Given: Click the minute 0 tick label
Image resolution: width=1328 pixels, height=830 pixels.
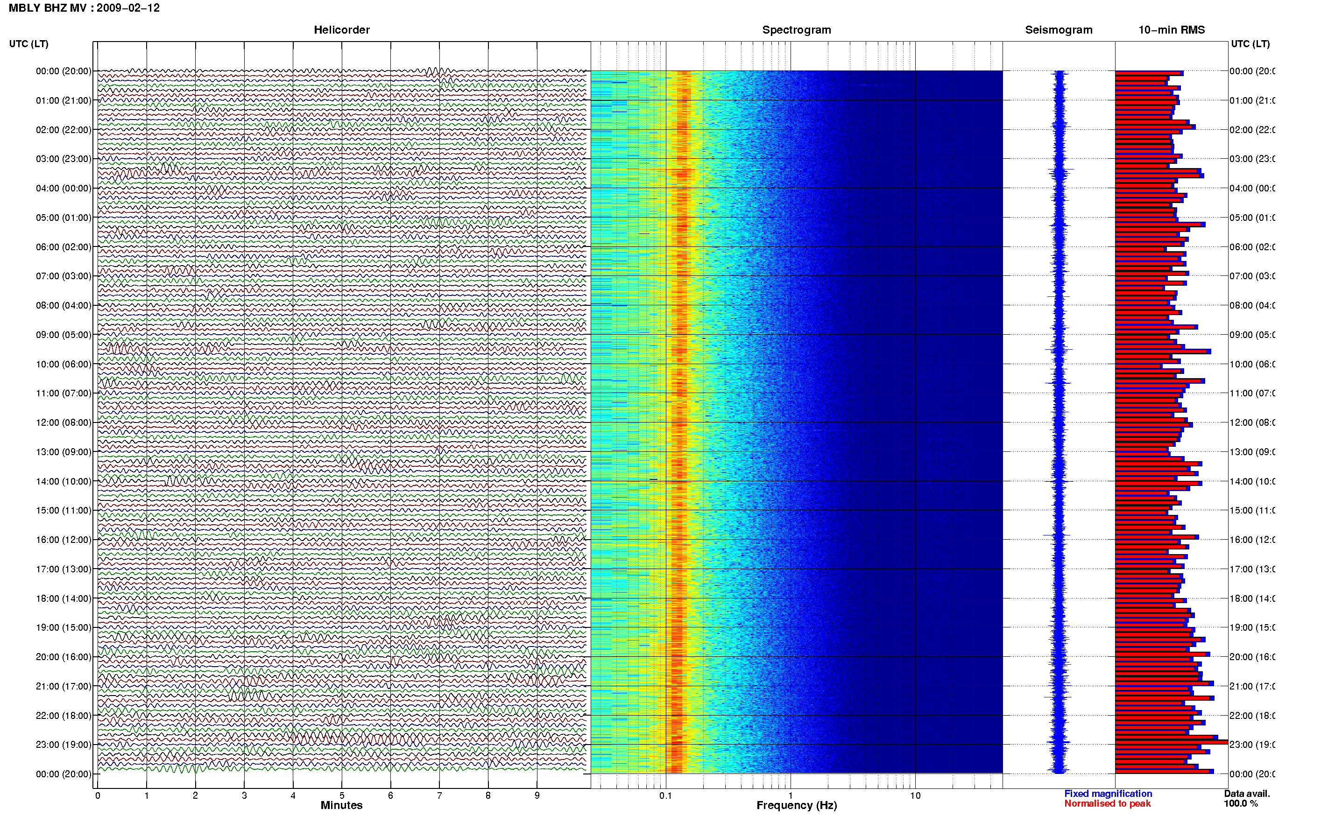Looking at the screenshot, I should click(98, 795).
